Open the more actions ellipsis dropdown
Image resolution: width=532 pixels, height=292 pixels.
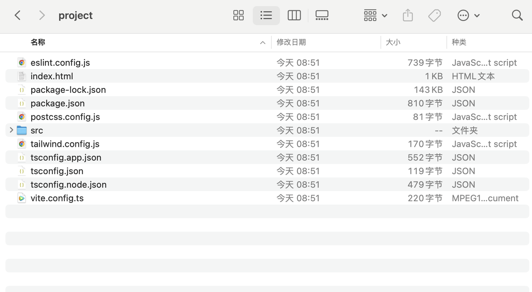click(x=468, y=16)
